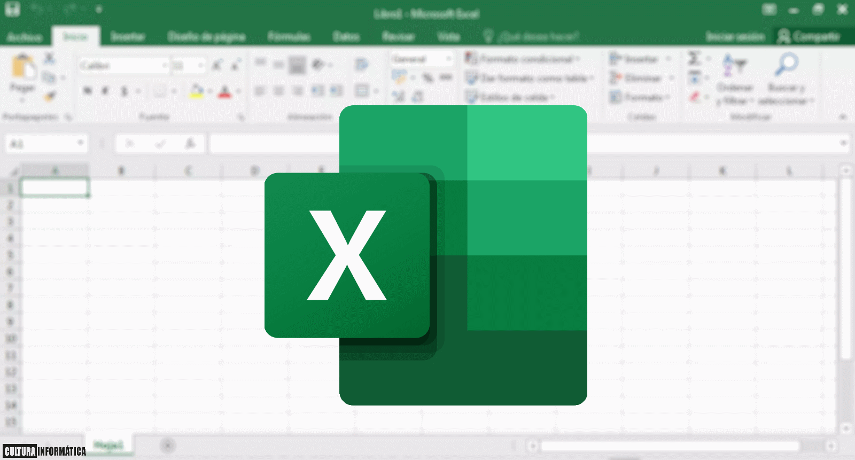The height and width of the screenshot is (460, 855).
Task: Click the AutoSum sigma icon
Action: tap(694, 58)
